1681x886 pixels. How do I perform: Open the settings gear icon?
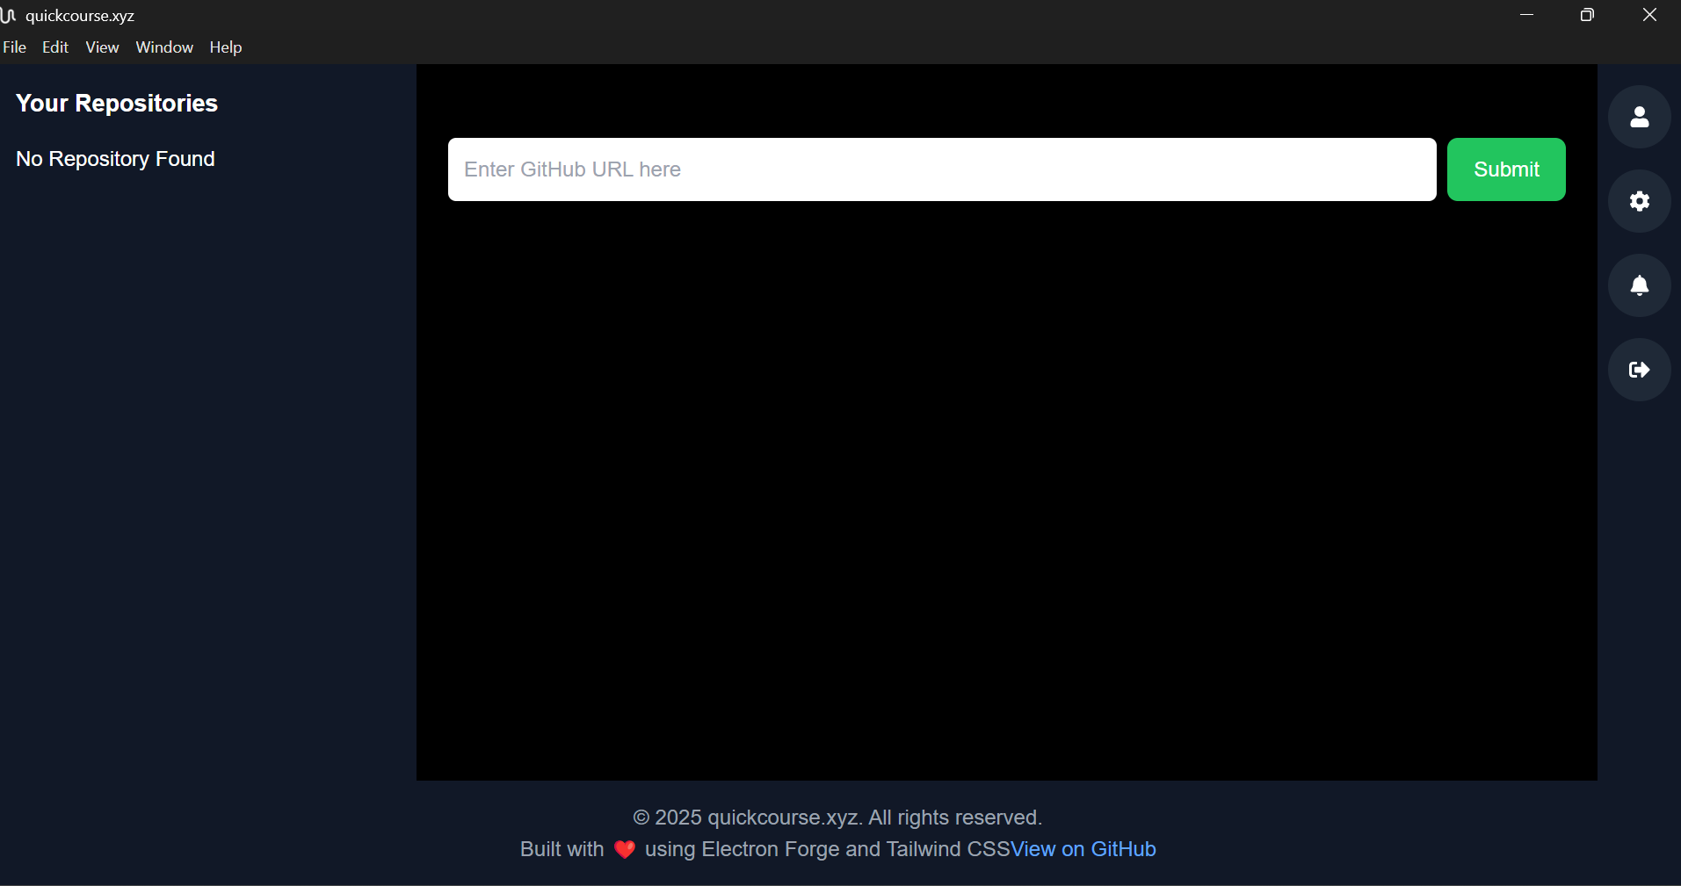(1639, 201)
